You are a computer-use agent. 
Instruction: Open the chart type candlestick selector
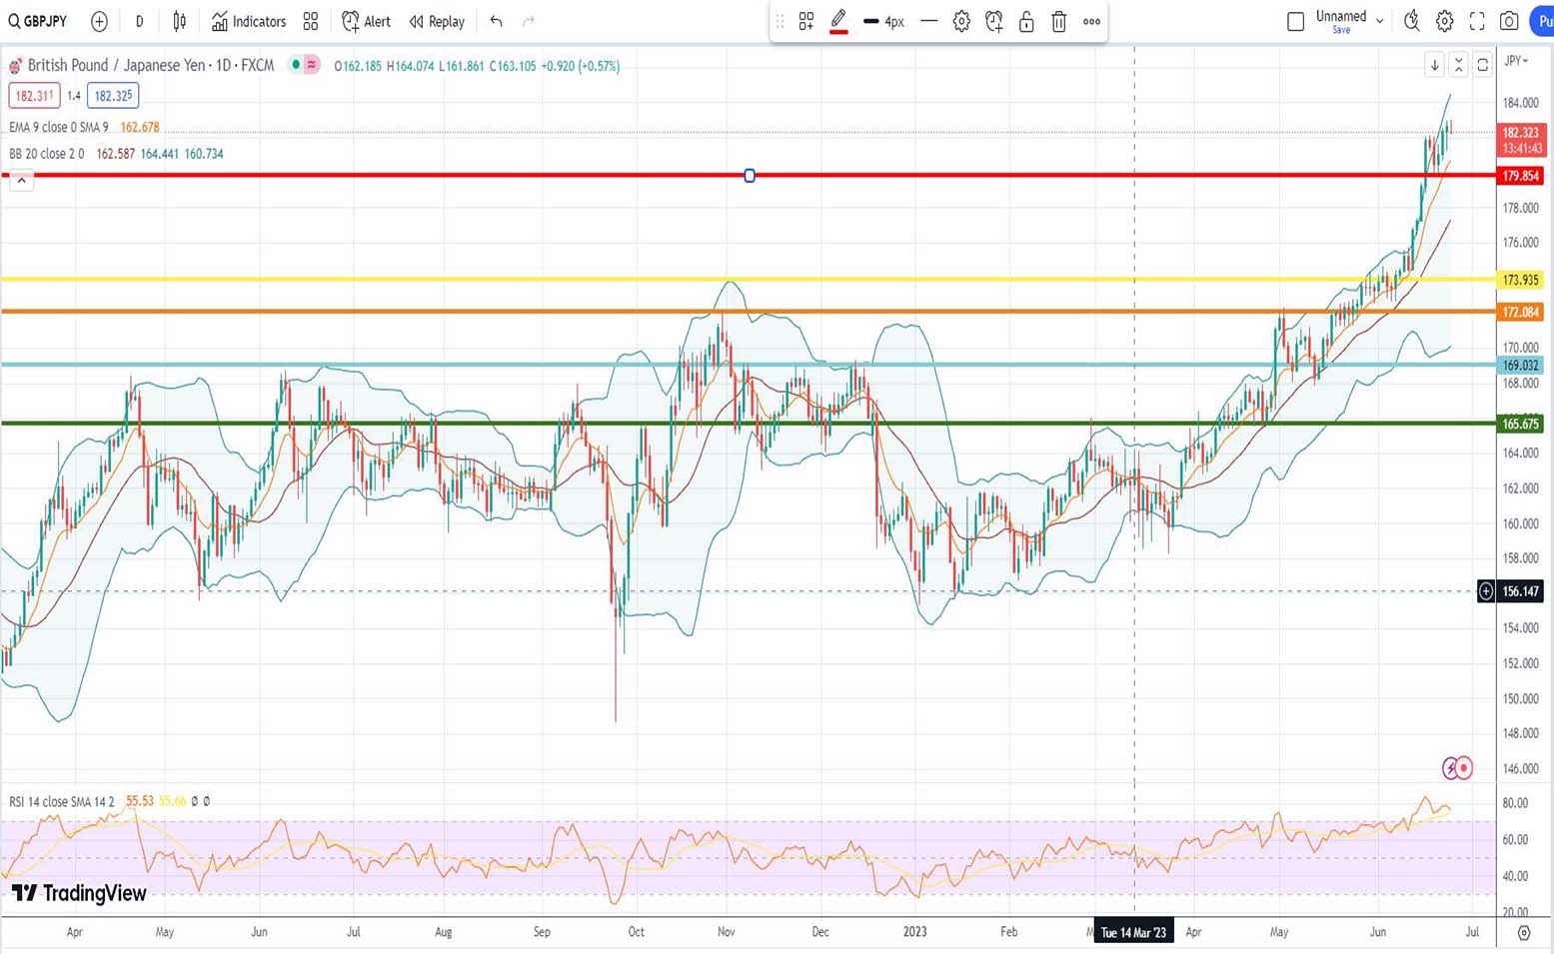pyautogui.click(x=180, y=21)
